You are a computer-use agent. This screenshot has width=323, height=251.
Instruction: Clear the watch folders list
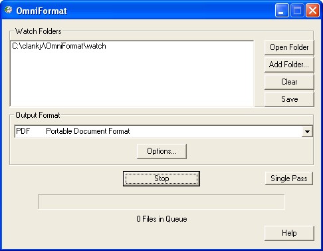pos(289,82)
